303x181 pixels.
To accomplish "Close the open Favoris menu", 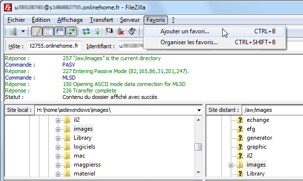I will (156, 20).
